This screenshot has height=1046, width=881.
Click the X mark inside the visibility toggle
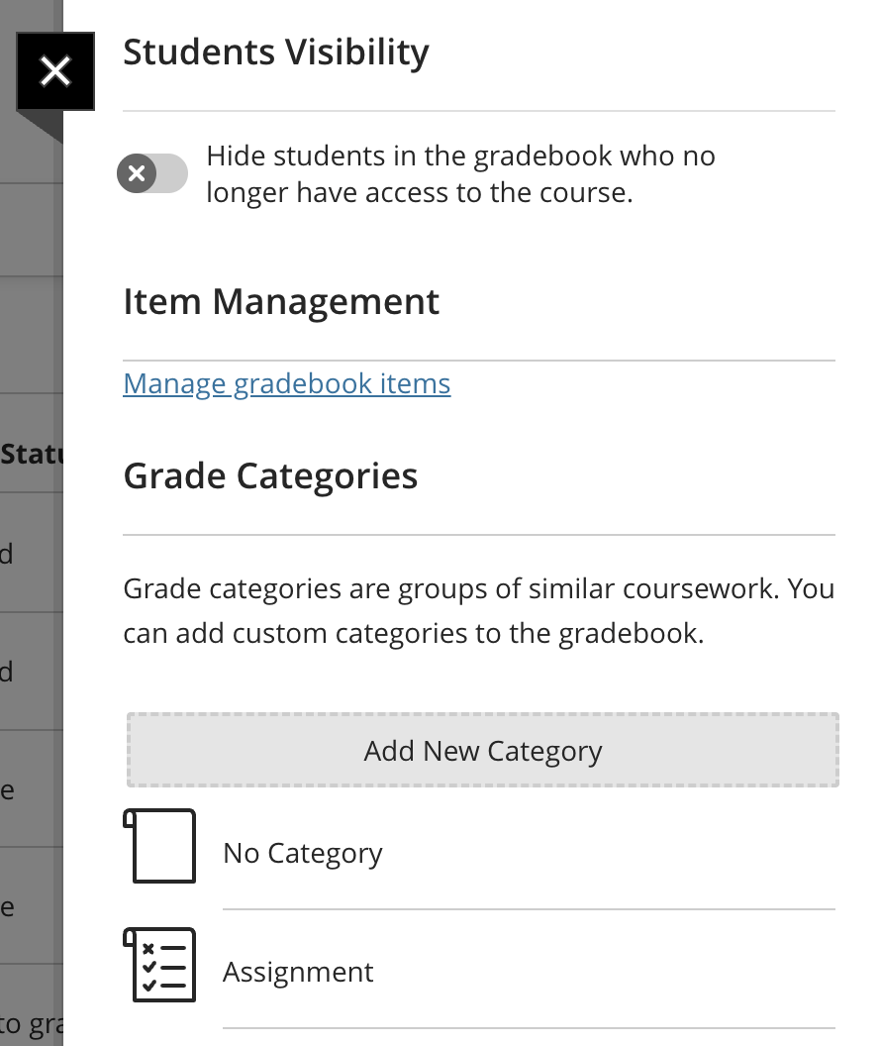click(x=138, y=173)
